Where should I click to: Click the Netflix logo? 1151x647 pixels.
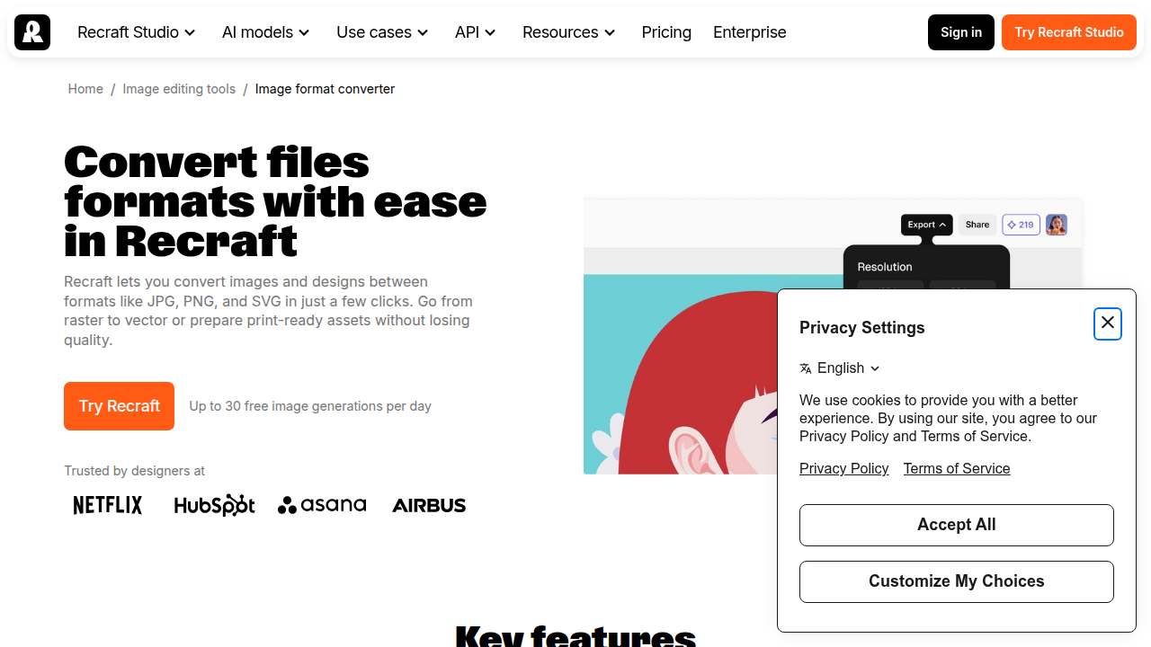(108, 505)
